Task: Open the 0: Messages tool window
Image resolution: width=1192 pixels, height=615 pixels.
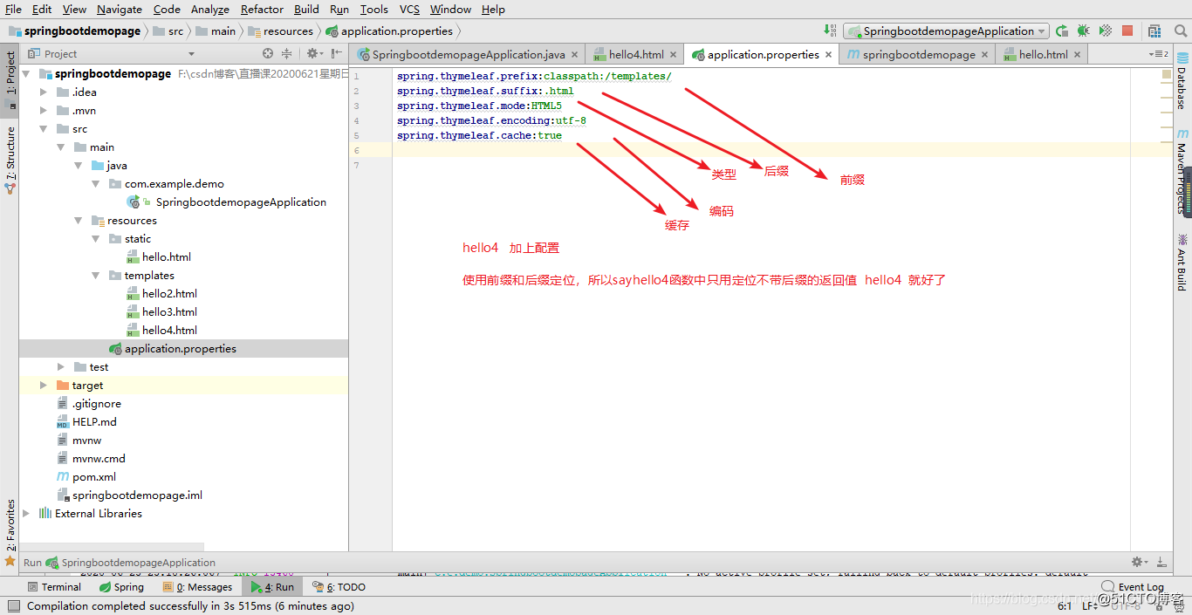Action: pyautogui.click(x=197, y=587)
